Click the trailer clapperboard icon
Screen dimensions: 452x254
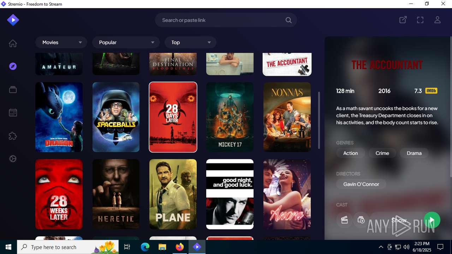[344, 220]
